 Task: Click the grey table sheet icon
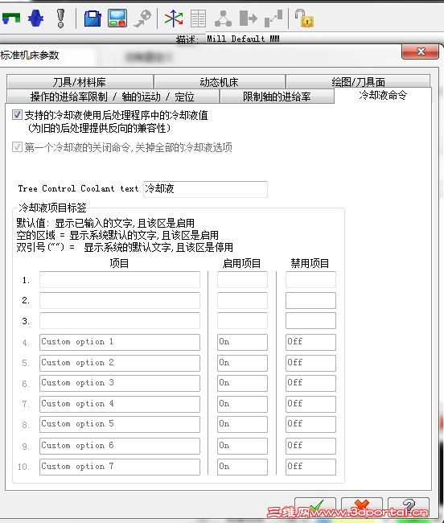pos(199,19)
